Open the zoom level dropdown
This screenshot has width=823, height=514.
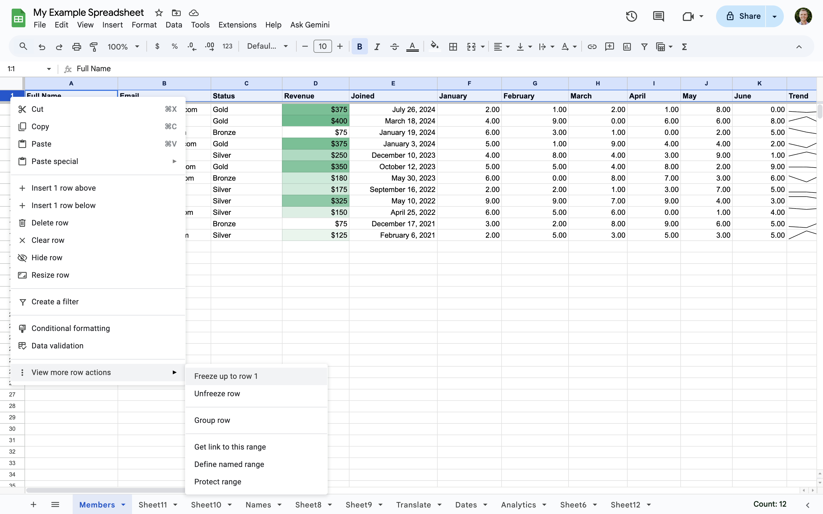[123, 47]
